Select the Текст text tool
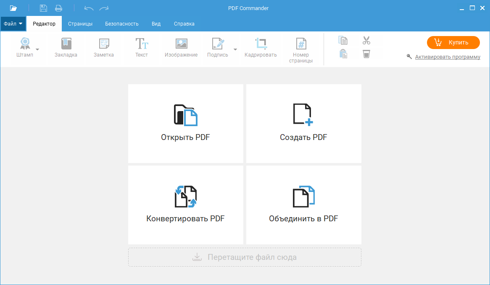Screen dimensions: 490x285 tap(142, 47)
